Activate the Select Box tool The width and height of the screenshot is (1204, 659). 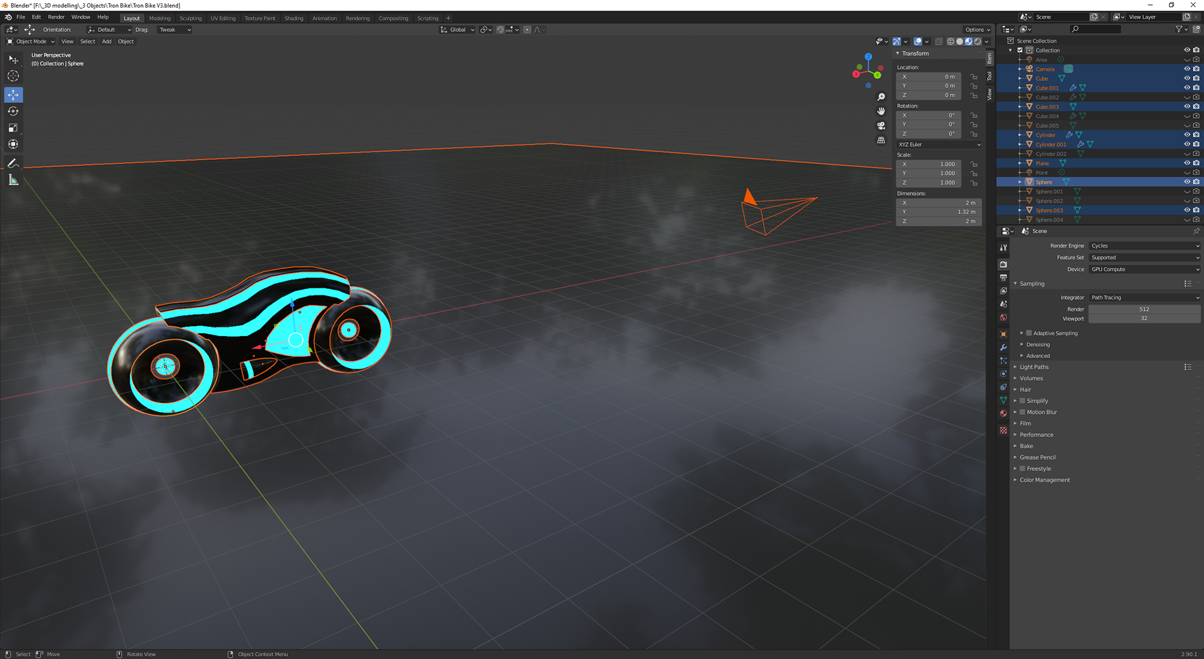click(13, 59)
